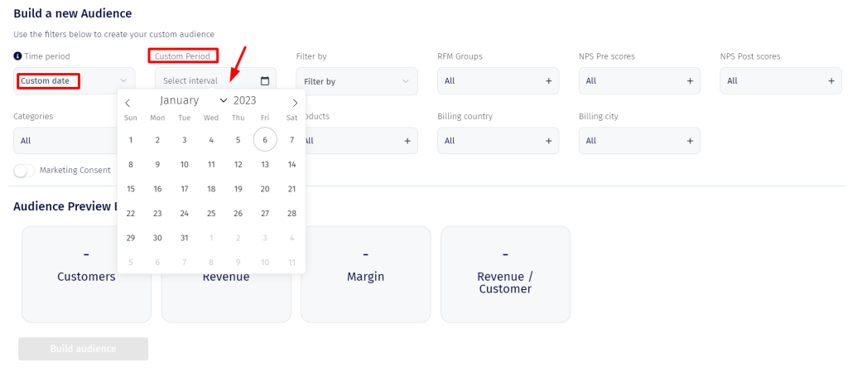This screenshot has width=848, height=372.
Task: Click the Build audience button
Action: point(83,349)
